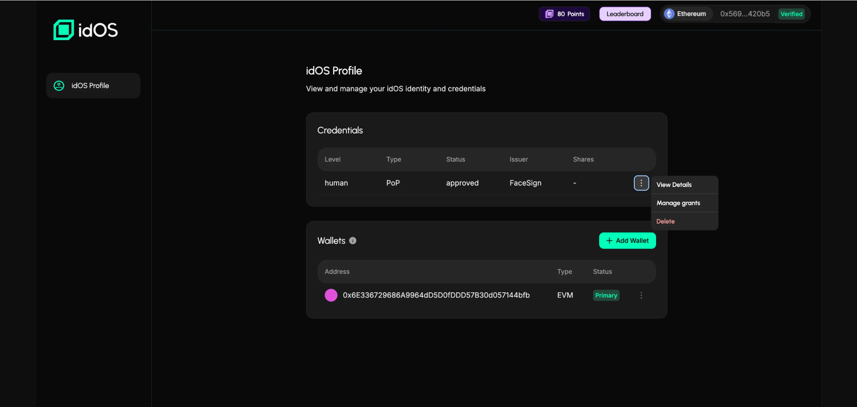Click the 80 Points button

[565, 14]
